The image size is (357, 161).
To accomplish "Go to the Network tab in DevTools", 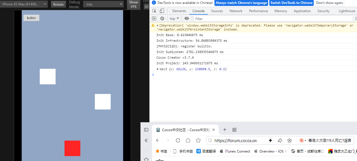I will tap(236, 11).
